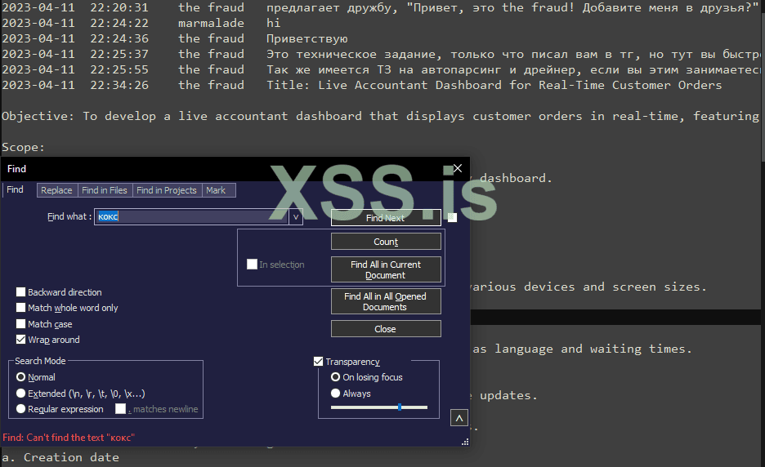Toggle the small checkbox beside Find Next
The image size is (765, 467).
click(x=452, y=217)
